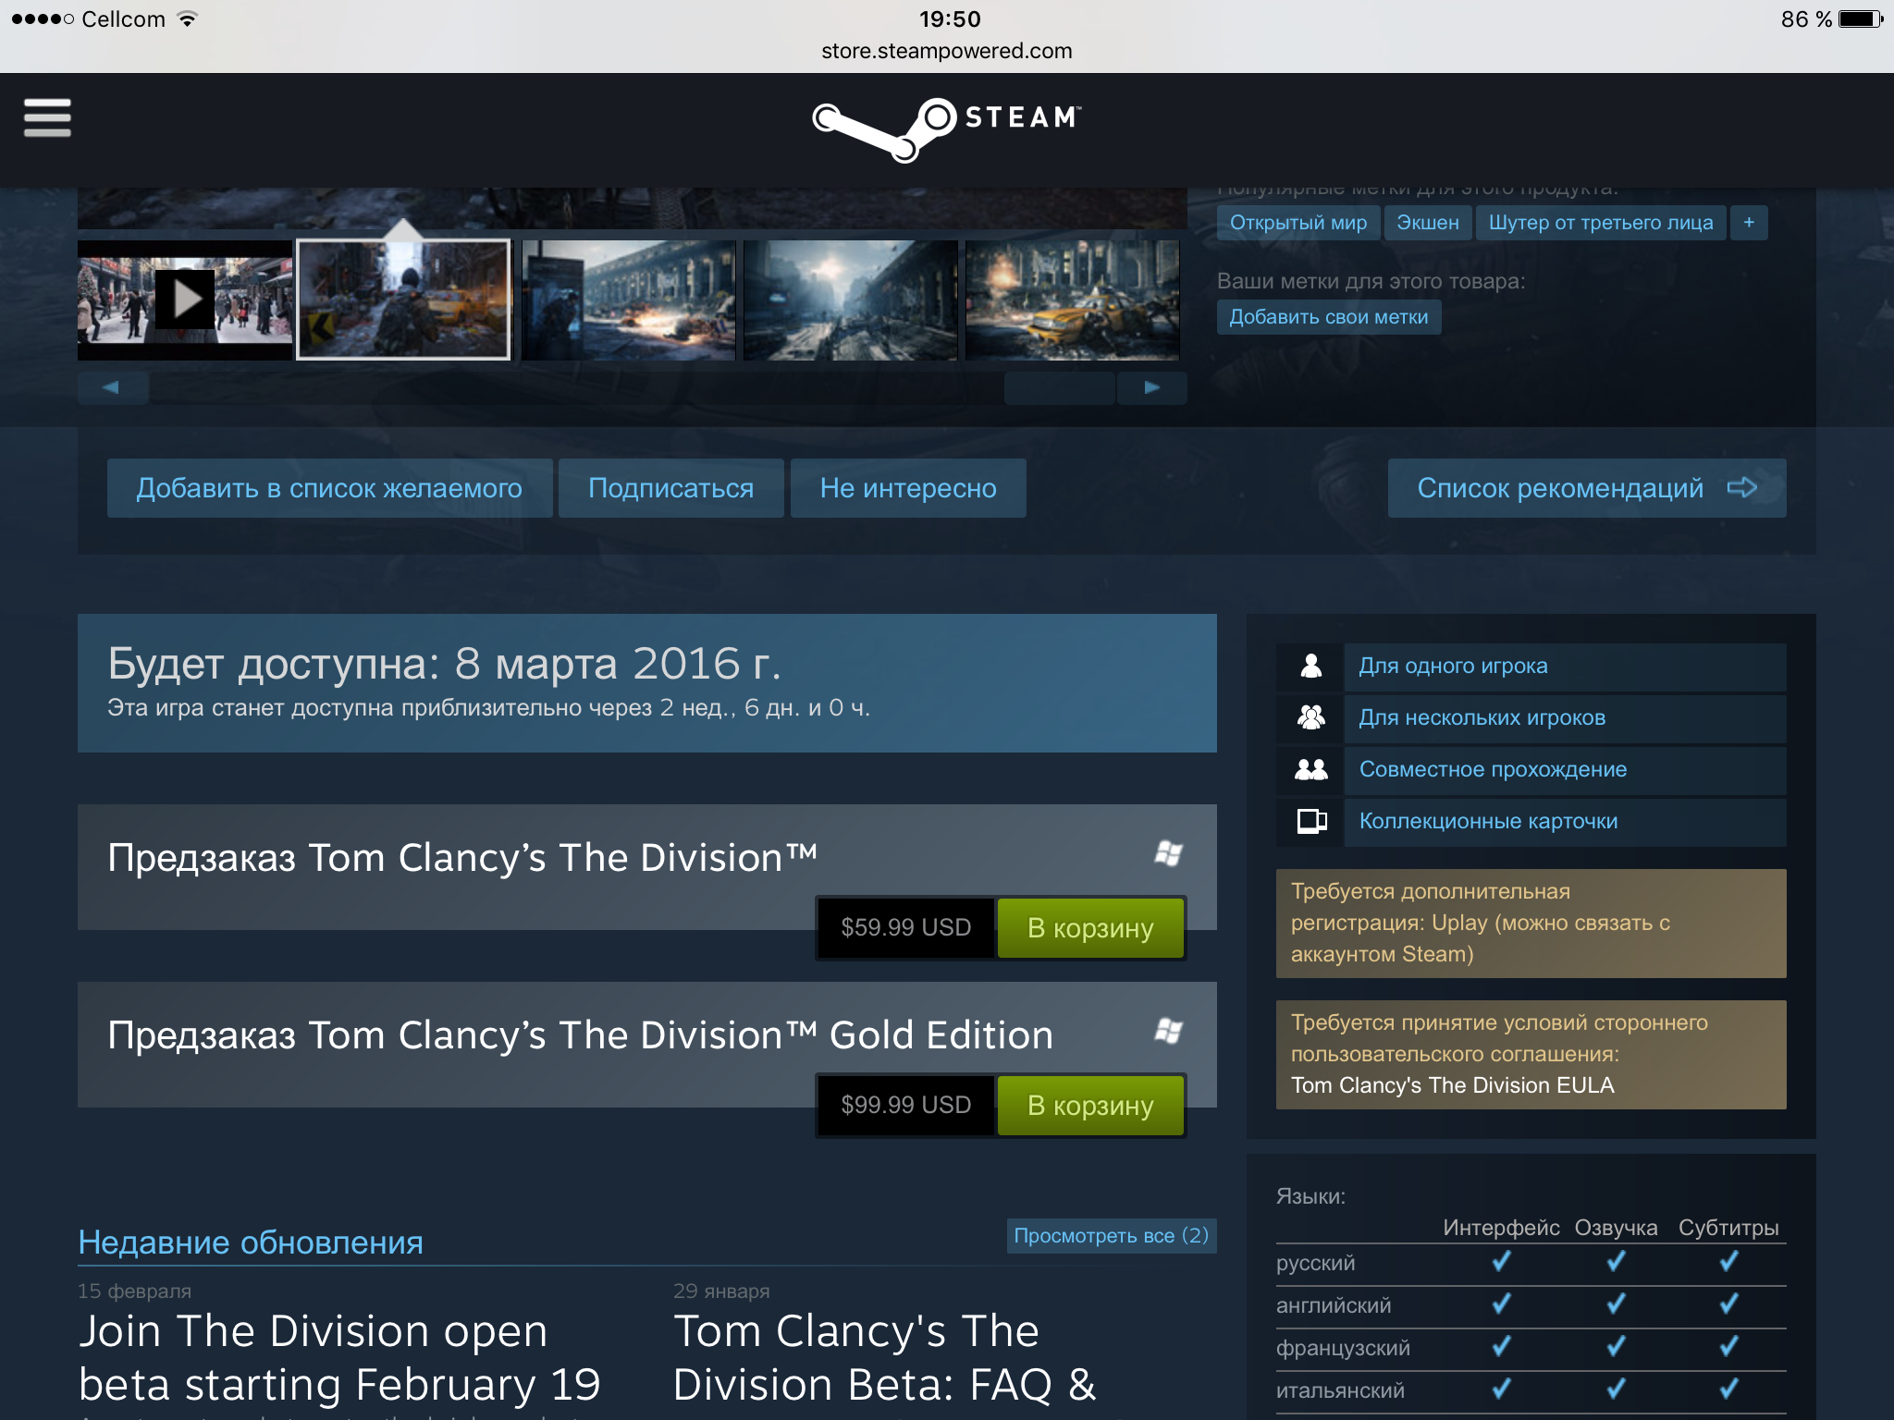This screenshot has height=1420, width=1894.
Task: Click multiplayer group icon
Action: tap(1310, 717)
